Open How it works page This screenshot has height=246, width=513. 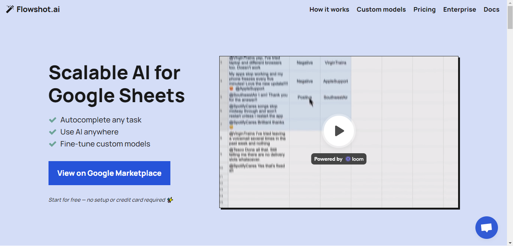coord(329,9)
